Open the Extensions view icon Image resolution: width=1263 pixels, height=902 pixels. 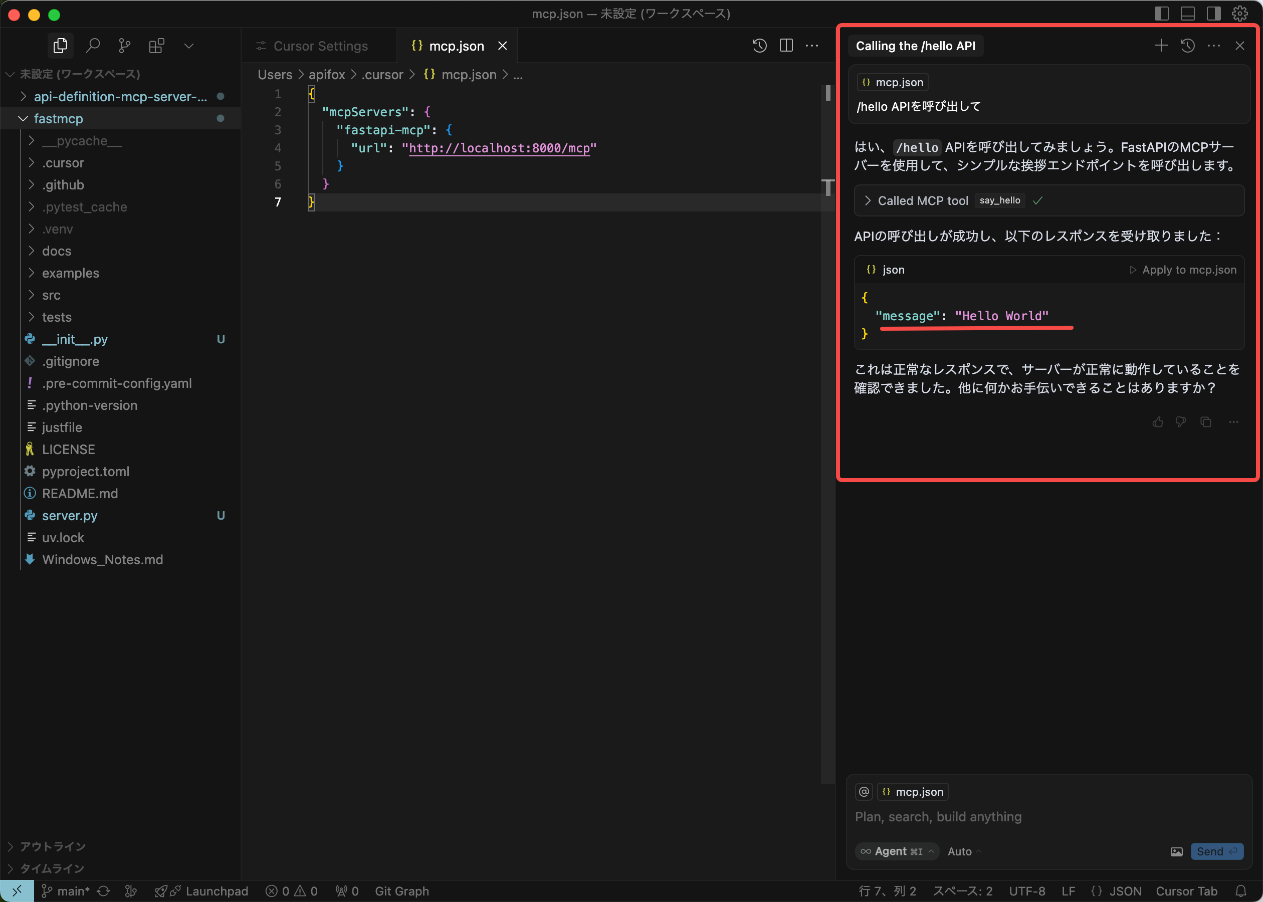click(x=157, y=46)
